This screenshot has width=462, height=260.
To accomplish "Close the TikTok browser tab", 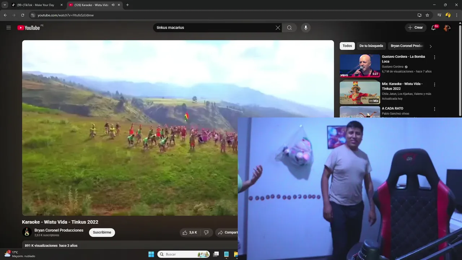I will [x=61, y=5].
